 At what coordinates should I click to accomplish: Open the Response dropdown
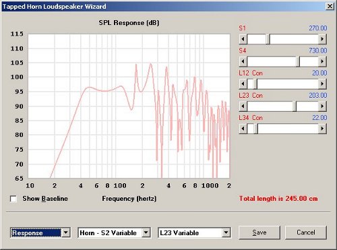pyautogui.click(x=66, y=232)
